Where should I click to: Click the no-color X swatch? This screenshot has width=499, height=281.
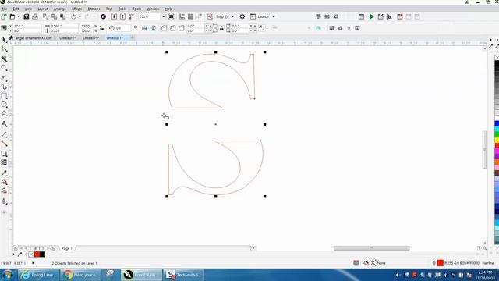click(31, 254)
